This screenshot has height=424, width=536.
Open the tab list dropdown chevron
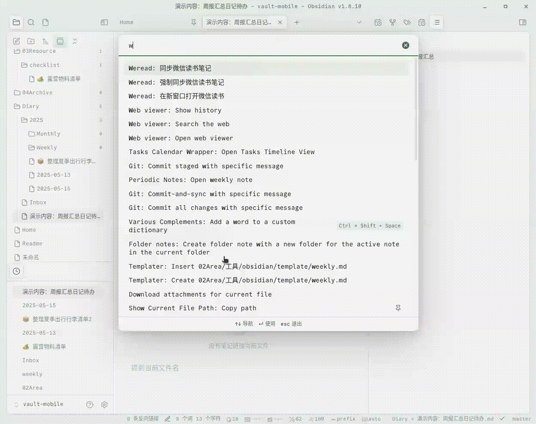point(359,22)
